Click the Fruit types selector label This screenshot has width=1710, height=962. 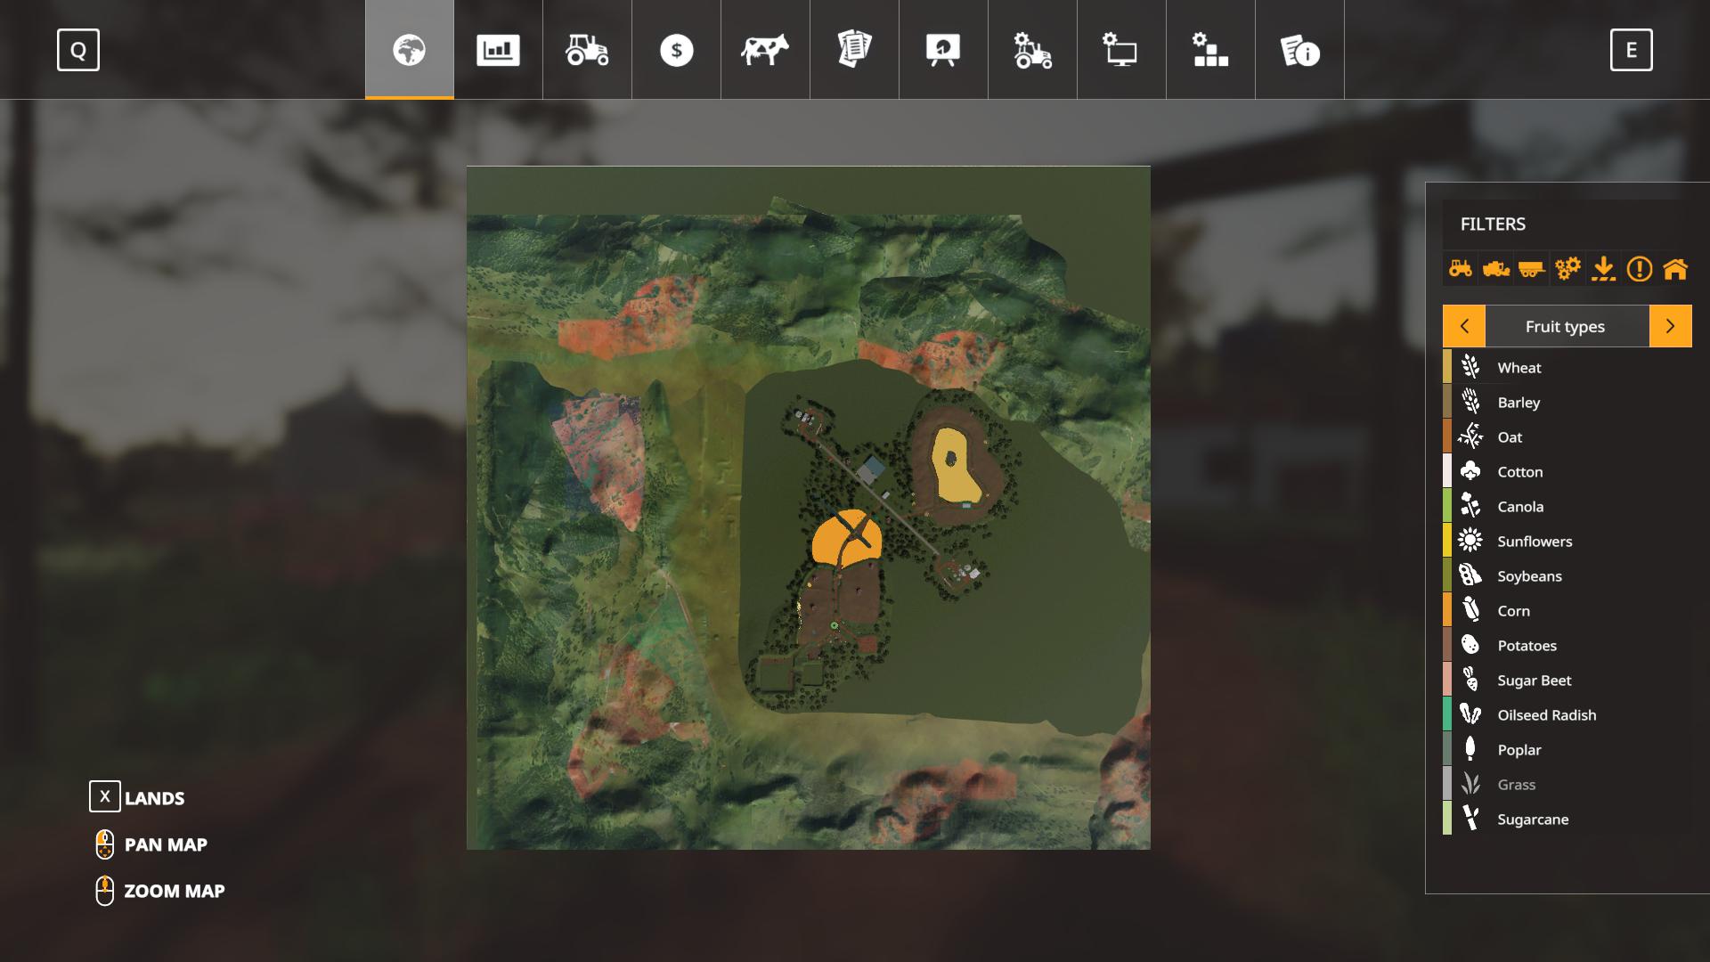1565,326
